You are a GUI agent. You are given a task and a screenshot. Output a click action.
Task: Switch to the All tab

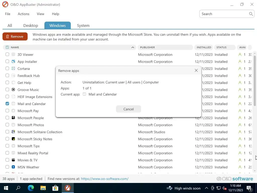(10, 26)
